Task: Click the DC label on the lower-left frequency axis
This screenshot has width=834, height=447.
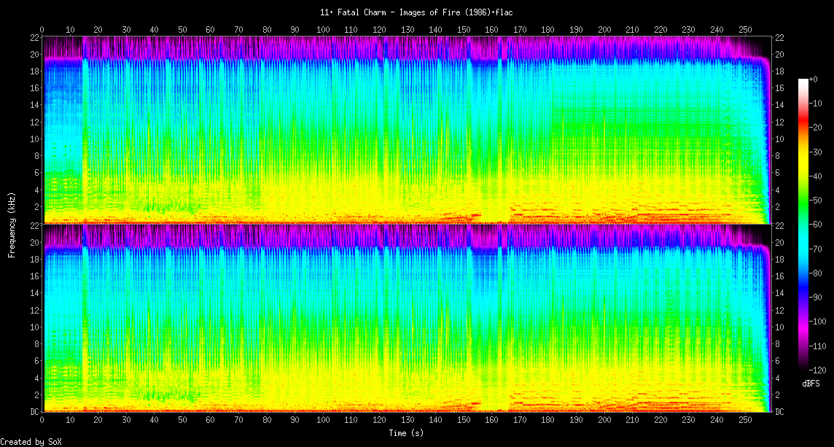Action: click(x=34, y=412)
